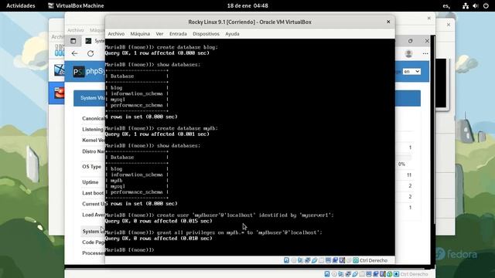Click the optical drive icon in Rocky Linux status bar
This screenshot has width=495, height=278.
click(294, 260)
